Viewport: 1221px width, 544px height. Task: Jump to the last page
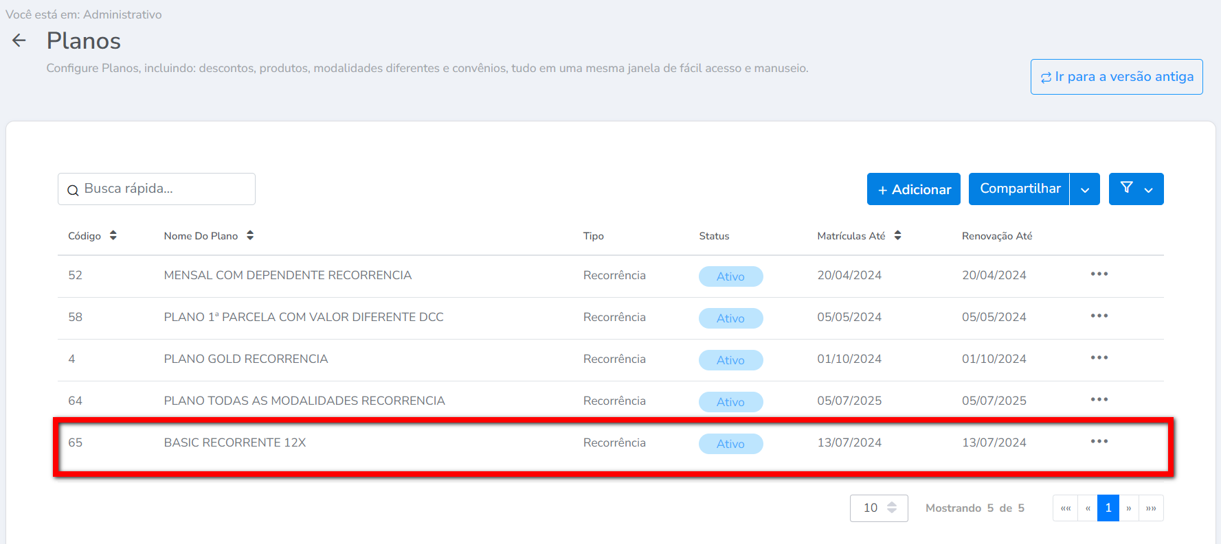tap(1151, 508)
